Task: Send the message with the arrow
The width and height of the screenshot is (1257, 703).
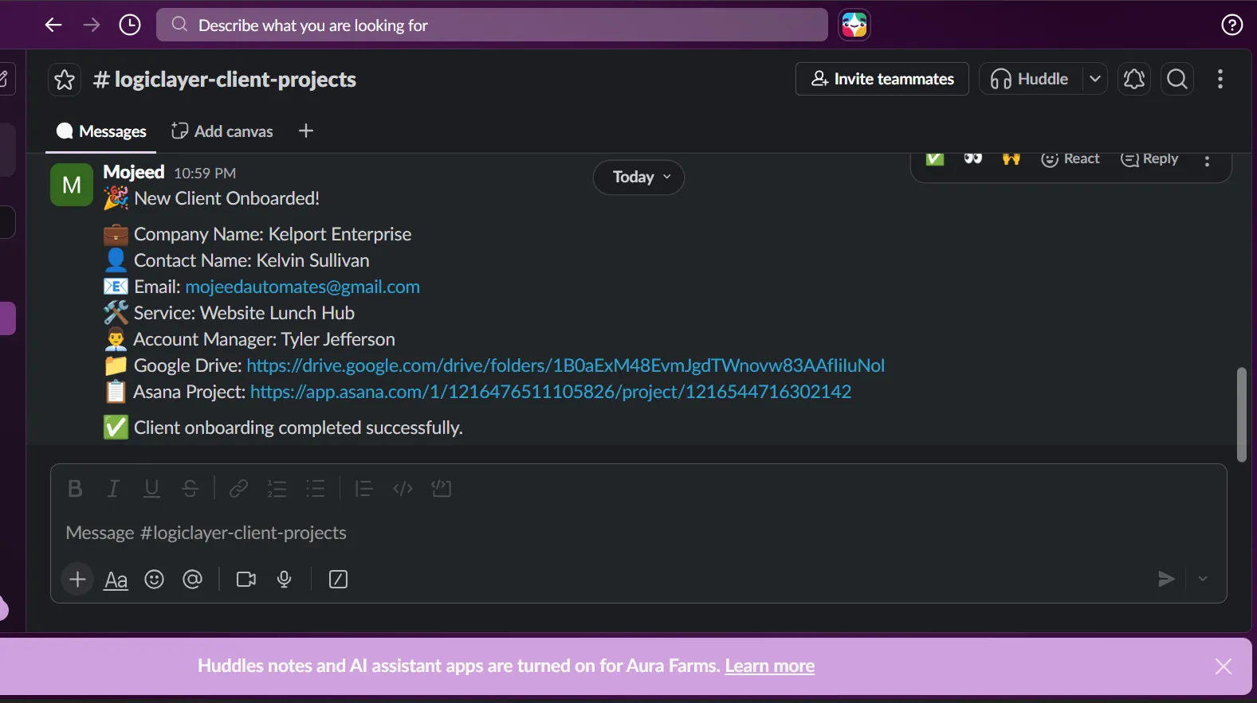Action: coord(1166,579)
